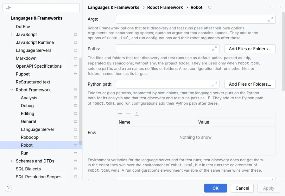The image size is (285, 196).
Task: Move environment variable up
Action: point(137,114)
